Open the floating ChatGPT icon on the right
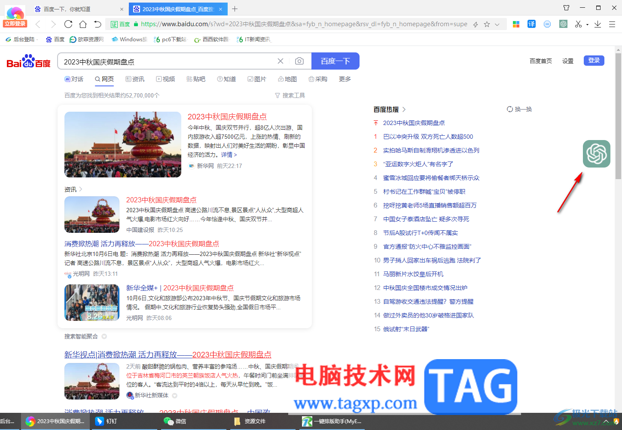Image resolution: width=622 pixels, height=430 pixels. (x=597, y=154)
